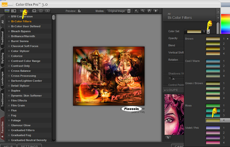The height and width of the screenshot is (147, 230).
Task: Open the Favorites tab
Action: 2,128
